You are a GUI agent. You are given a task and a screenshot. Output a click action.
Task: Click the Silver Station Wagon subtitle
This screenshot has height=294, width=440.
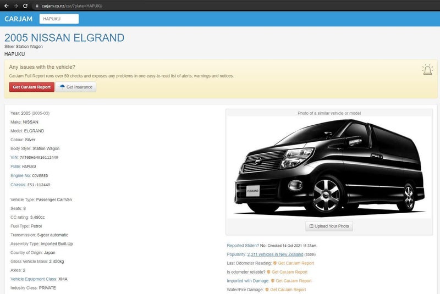[24, 47]
